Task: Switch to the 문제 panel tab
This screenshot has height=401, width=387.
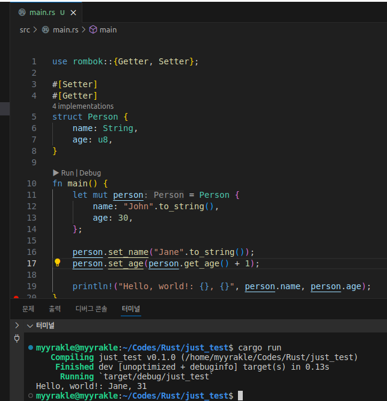Action: tap(28, 308)
